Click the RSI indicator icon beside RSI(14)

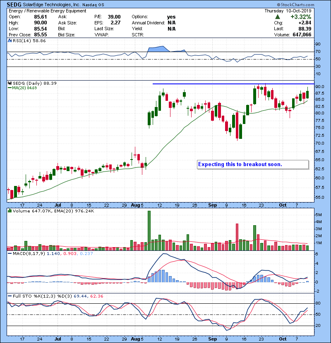tap(10, 40)
